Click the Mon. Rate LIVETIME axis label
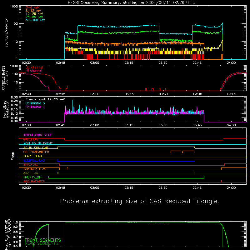The width and height of the screenshot is (250, 250). pyautogui.click(x=7, y=234)
